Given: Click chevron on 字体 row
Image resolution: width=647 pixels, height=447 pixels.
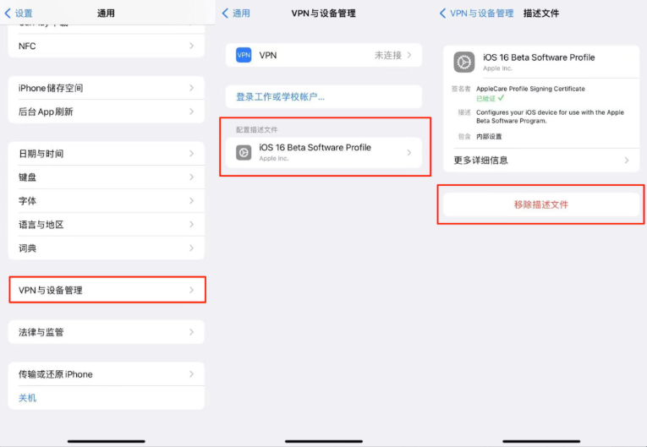Looking at the screenshot, I should [191, 201].
